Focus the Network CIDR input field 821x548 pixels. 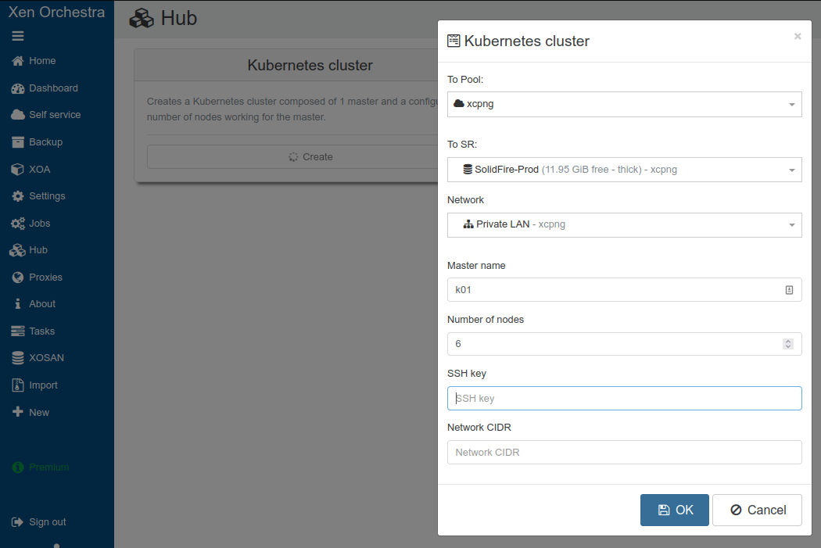point(624,452)
